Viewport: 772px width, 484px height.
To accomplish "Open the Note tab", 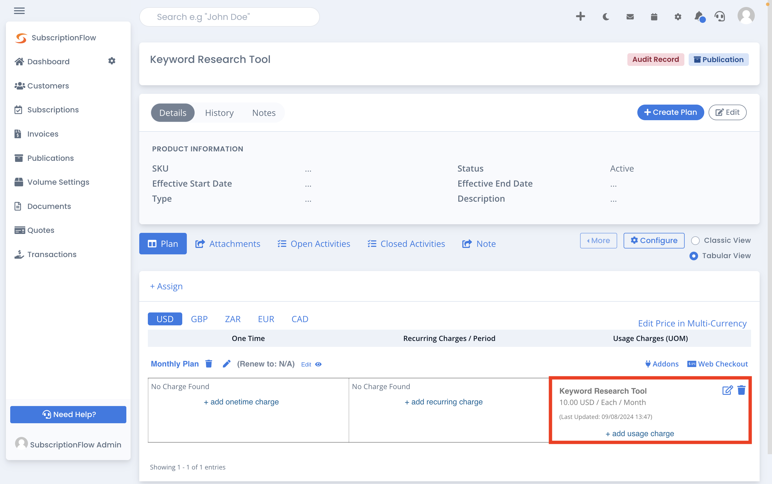I will point(479,244).
